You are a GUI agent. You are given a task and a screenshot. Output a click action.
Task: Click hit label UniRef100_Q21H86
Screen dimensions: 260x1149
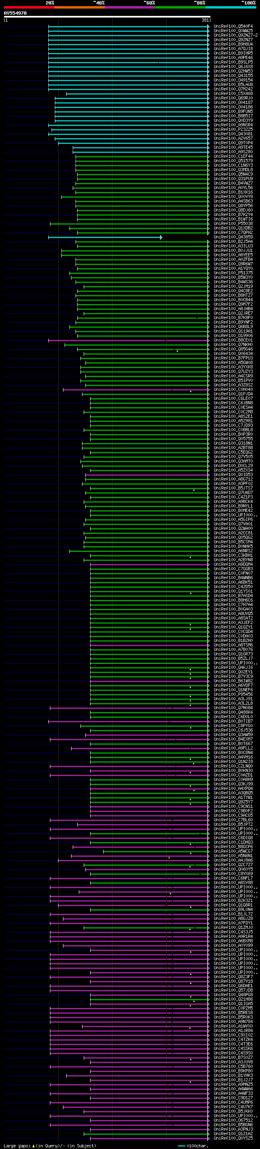pyautogui.click(x=233, y=999)
